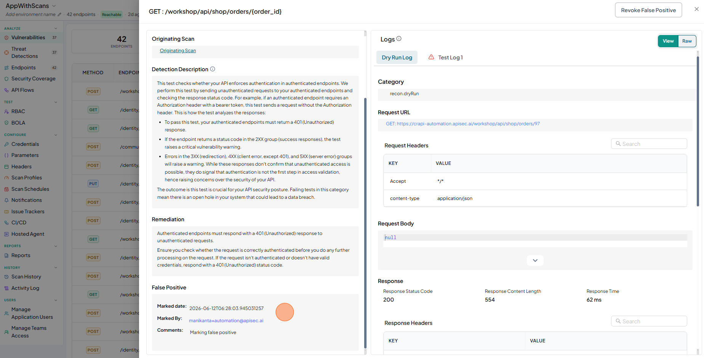Collapse the Configure sidebar section

[56, 135]
